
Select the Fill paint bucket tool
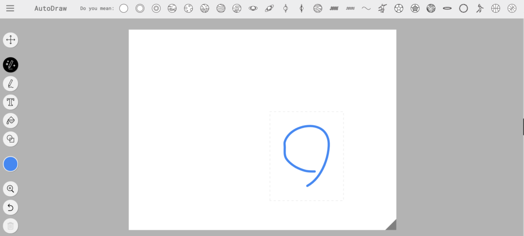coord(11,121)
